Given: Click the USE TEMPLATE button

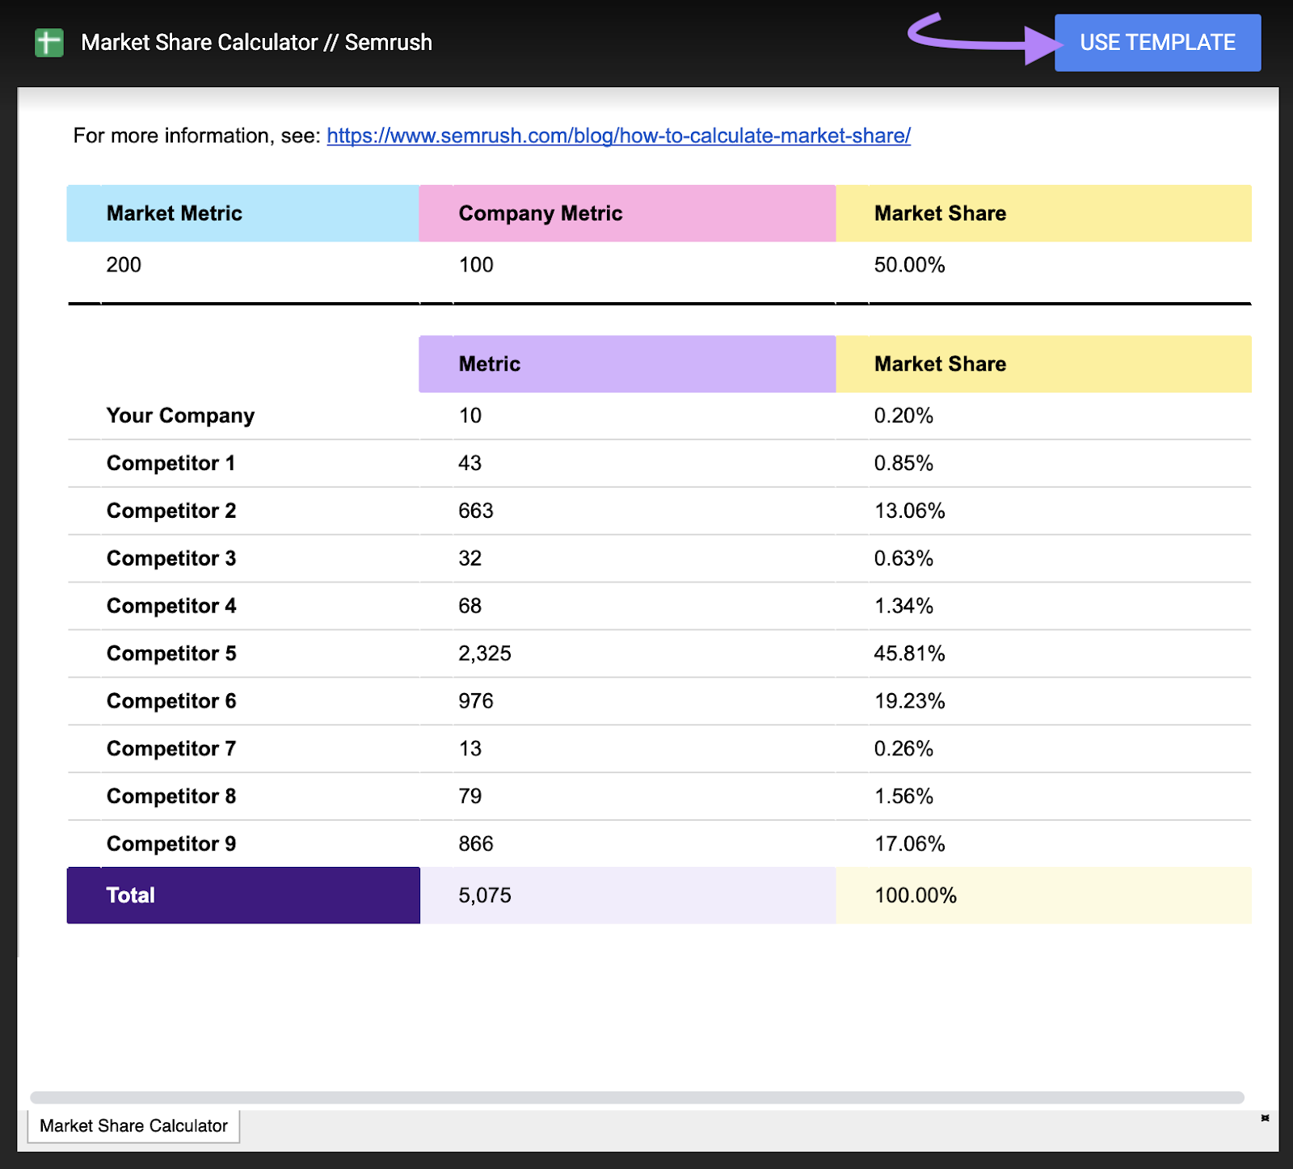Looking at the screenshot, I should [x=1157, y=43].
